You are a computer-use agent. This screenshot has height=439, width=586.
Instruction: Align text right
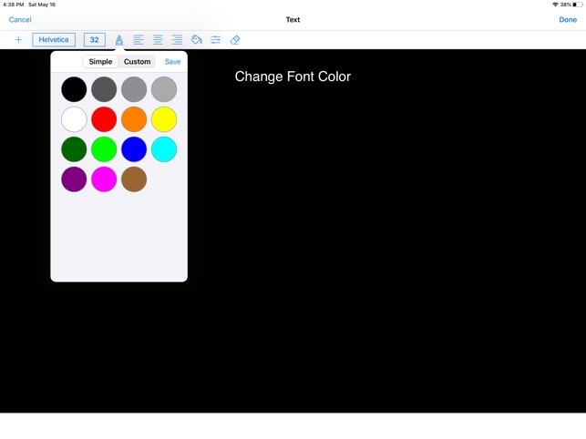[177, 39]
